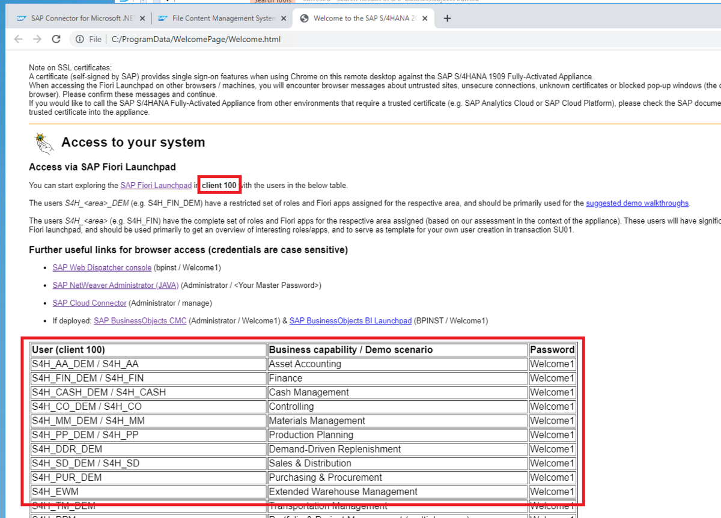The width and height of the screenshot is (721, 518).
Task: Open SAP BusinessObjects BI Launchpad link
Action: click(x=350, y=321)
